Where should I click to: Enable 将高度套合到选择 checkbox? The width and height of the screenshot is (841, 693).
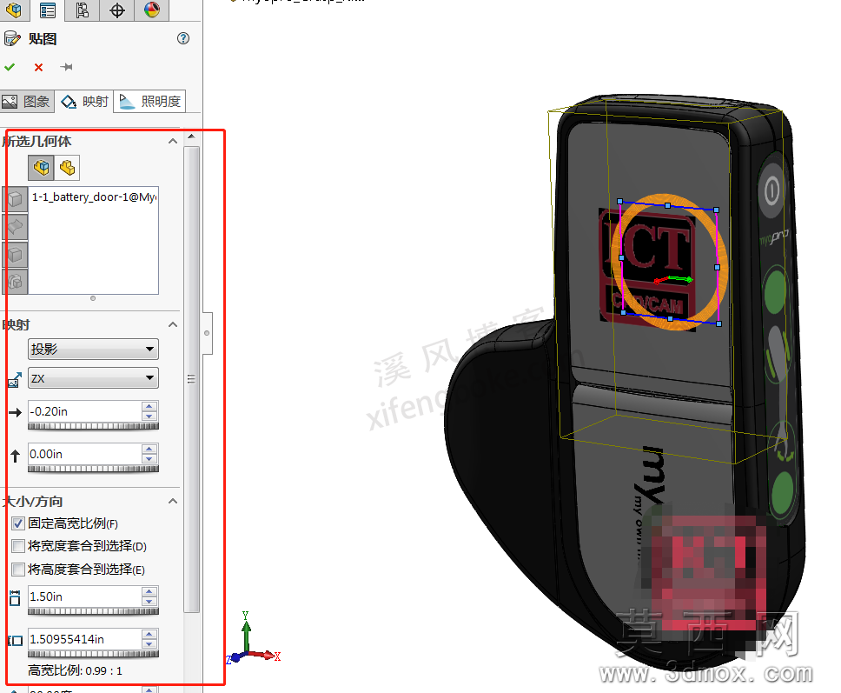click(18, 569)
